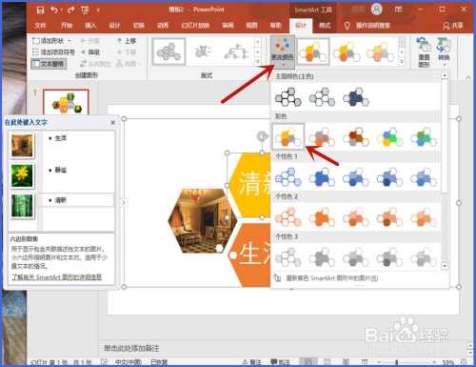Click 添加项目符号 (Add Bullet) button
Viewport: 476px width, 367px height.
click(x=53, y=52)
